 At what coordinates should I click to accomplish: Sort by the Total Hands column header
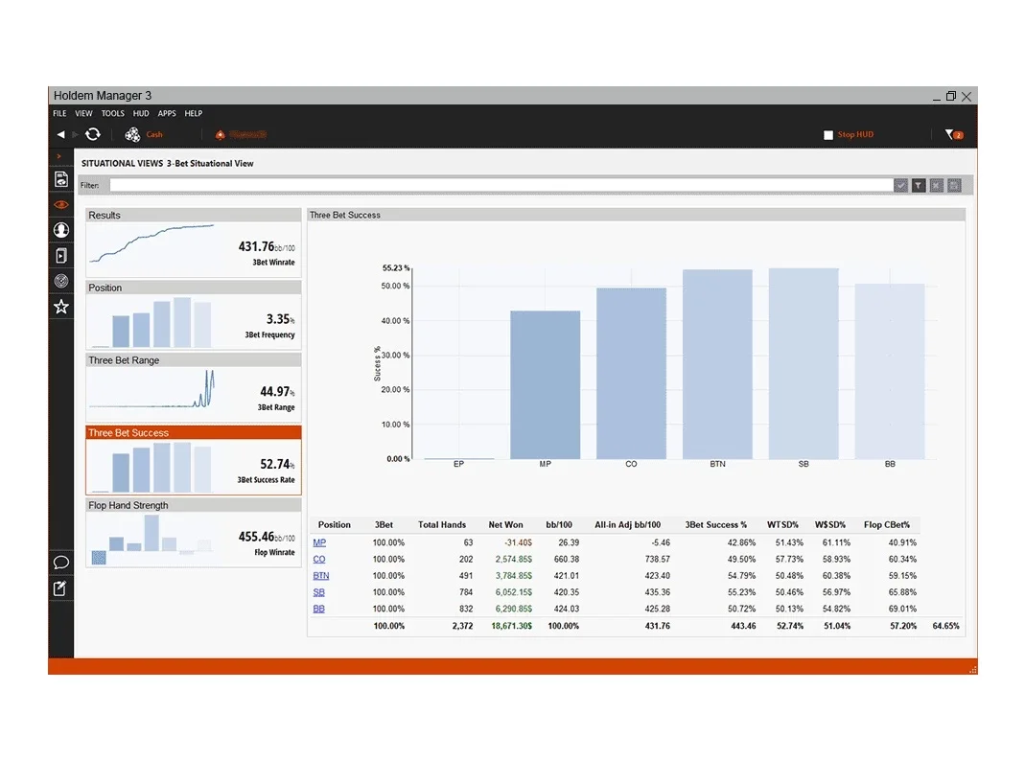[442, 525]
